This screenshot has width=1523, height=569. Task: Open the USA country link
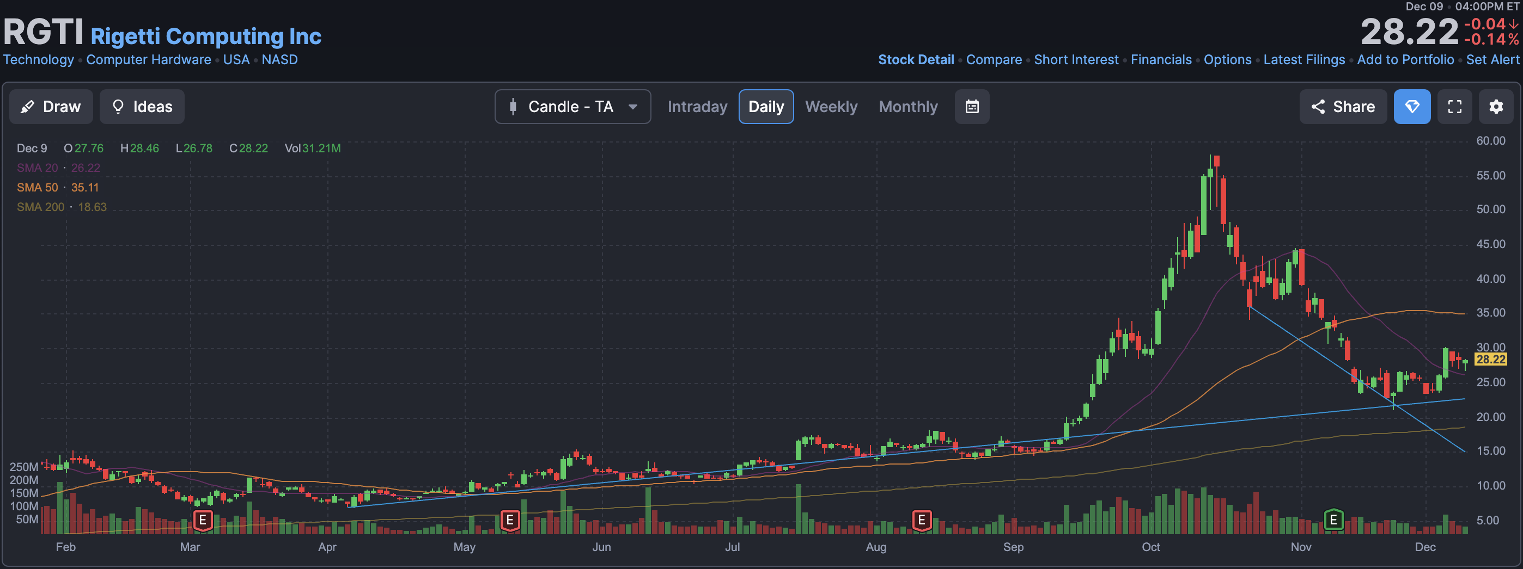236,60
